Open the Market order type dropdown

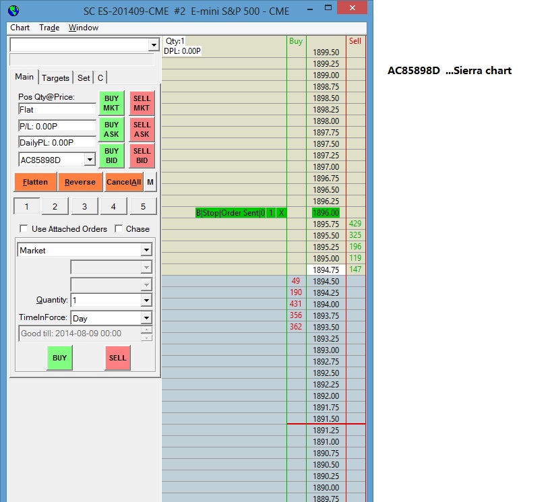pyautogui.click(x=146, y=250)
